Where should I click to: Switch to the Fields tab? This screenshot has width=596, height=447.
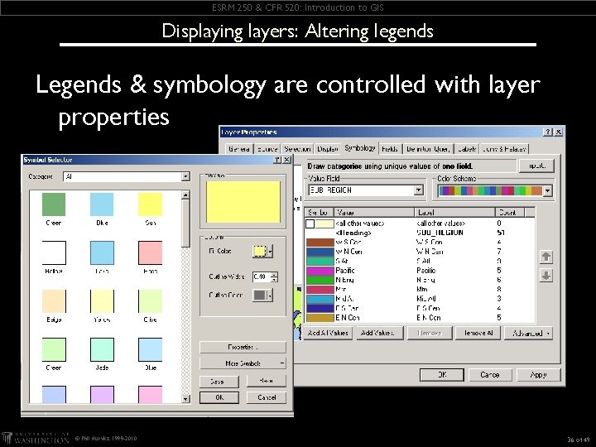(390, 149)
